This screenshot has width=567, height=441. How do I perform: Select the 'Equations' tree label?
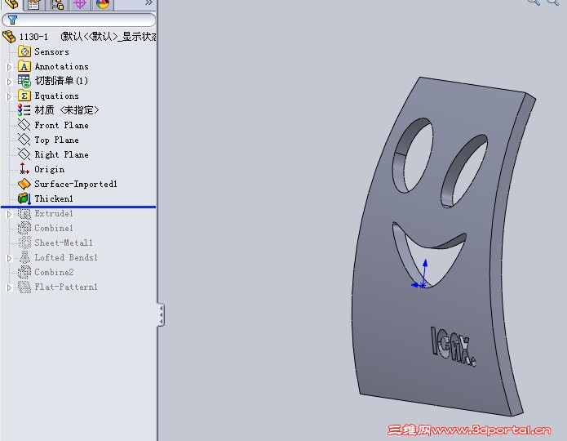coord(56,96)
